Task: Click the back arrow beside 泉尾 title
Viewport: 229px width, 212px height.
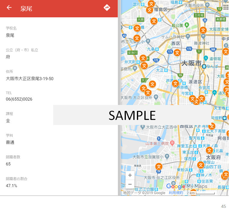Action: click(9, 8)
